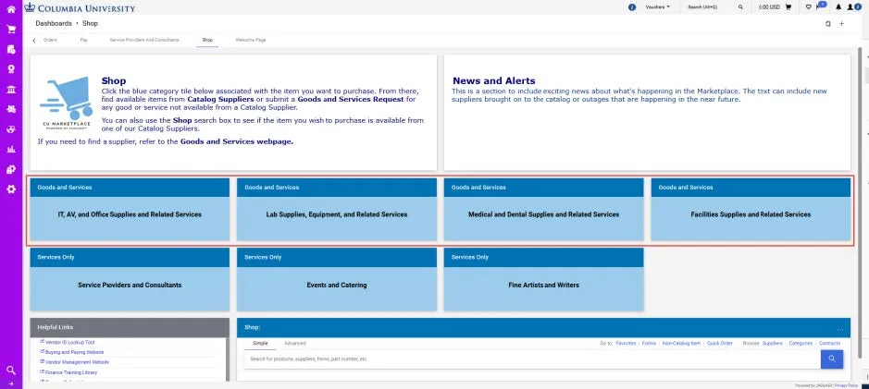The width and height of the screenshot is (869, 389).
Task: Open the Sourcing globe sidebar icon
Action: tap(10, 129)
